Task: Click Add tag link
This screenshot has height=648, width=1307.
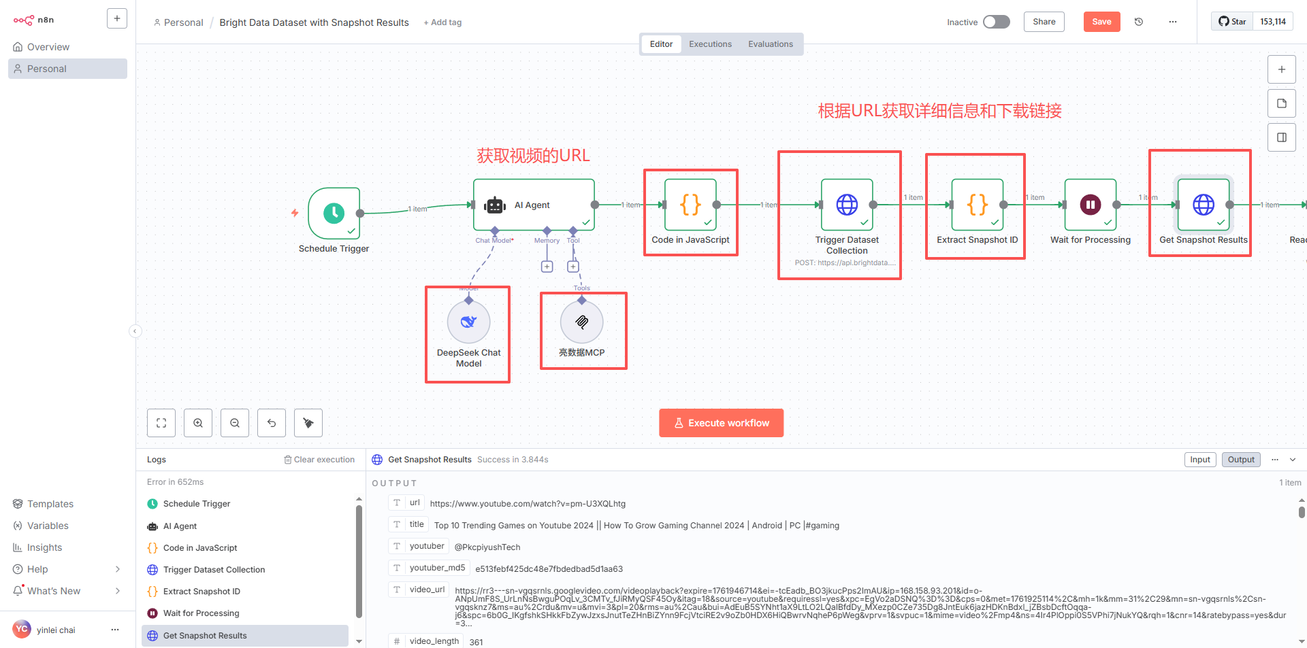Action: click(442, 22)
